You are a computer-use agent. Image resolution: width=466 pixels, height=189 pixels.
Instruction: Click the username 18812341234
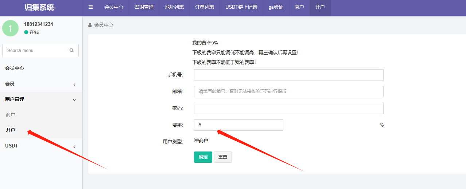[x=39, y=24]
